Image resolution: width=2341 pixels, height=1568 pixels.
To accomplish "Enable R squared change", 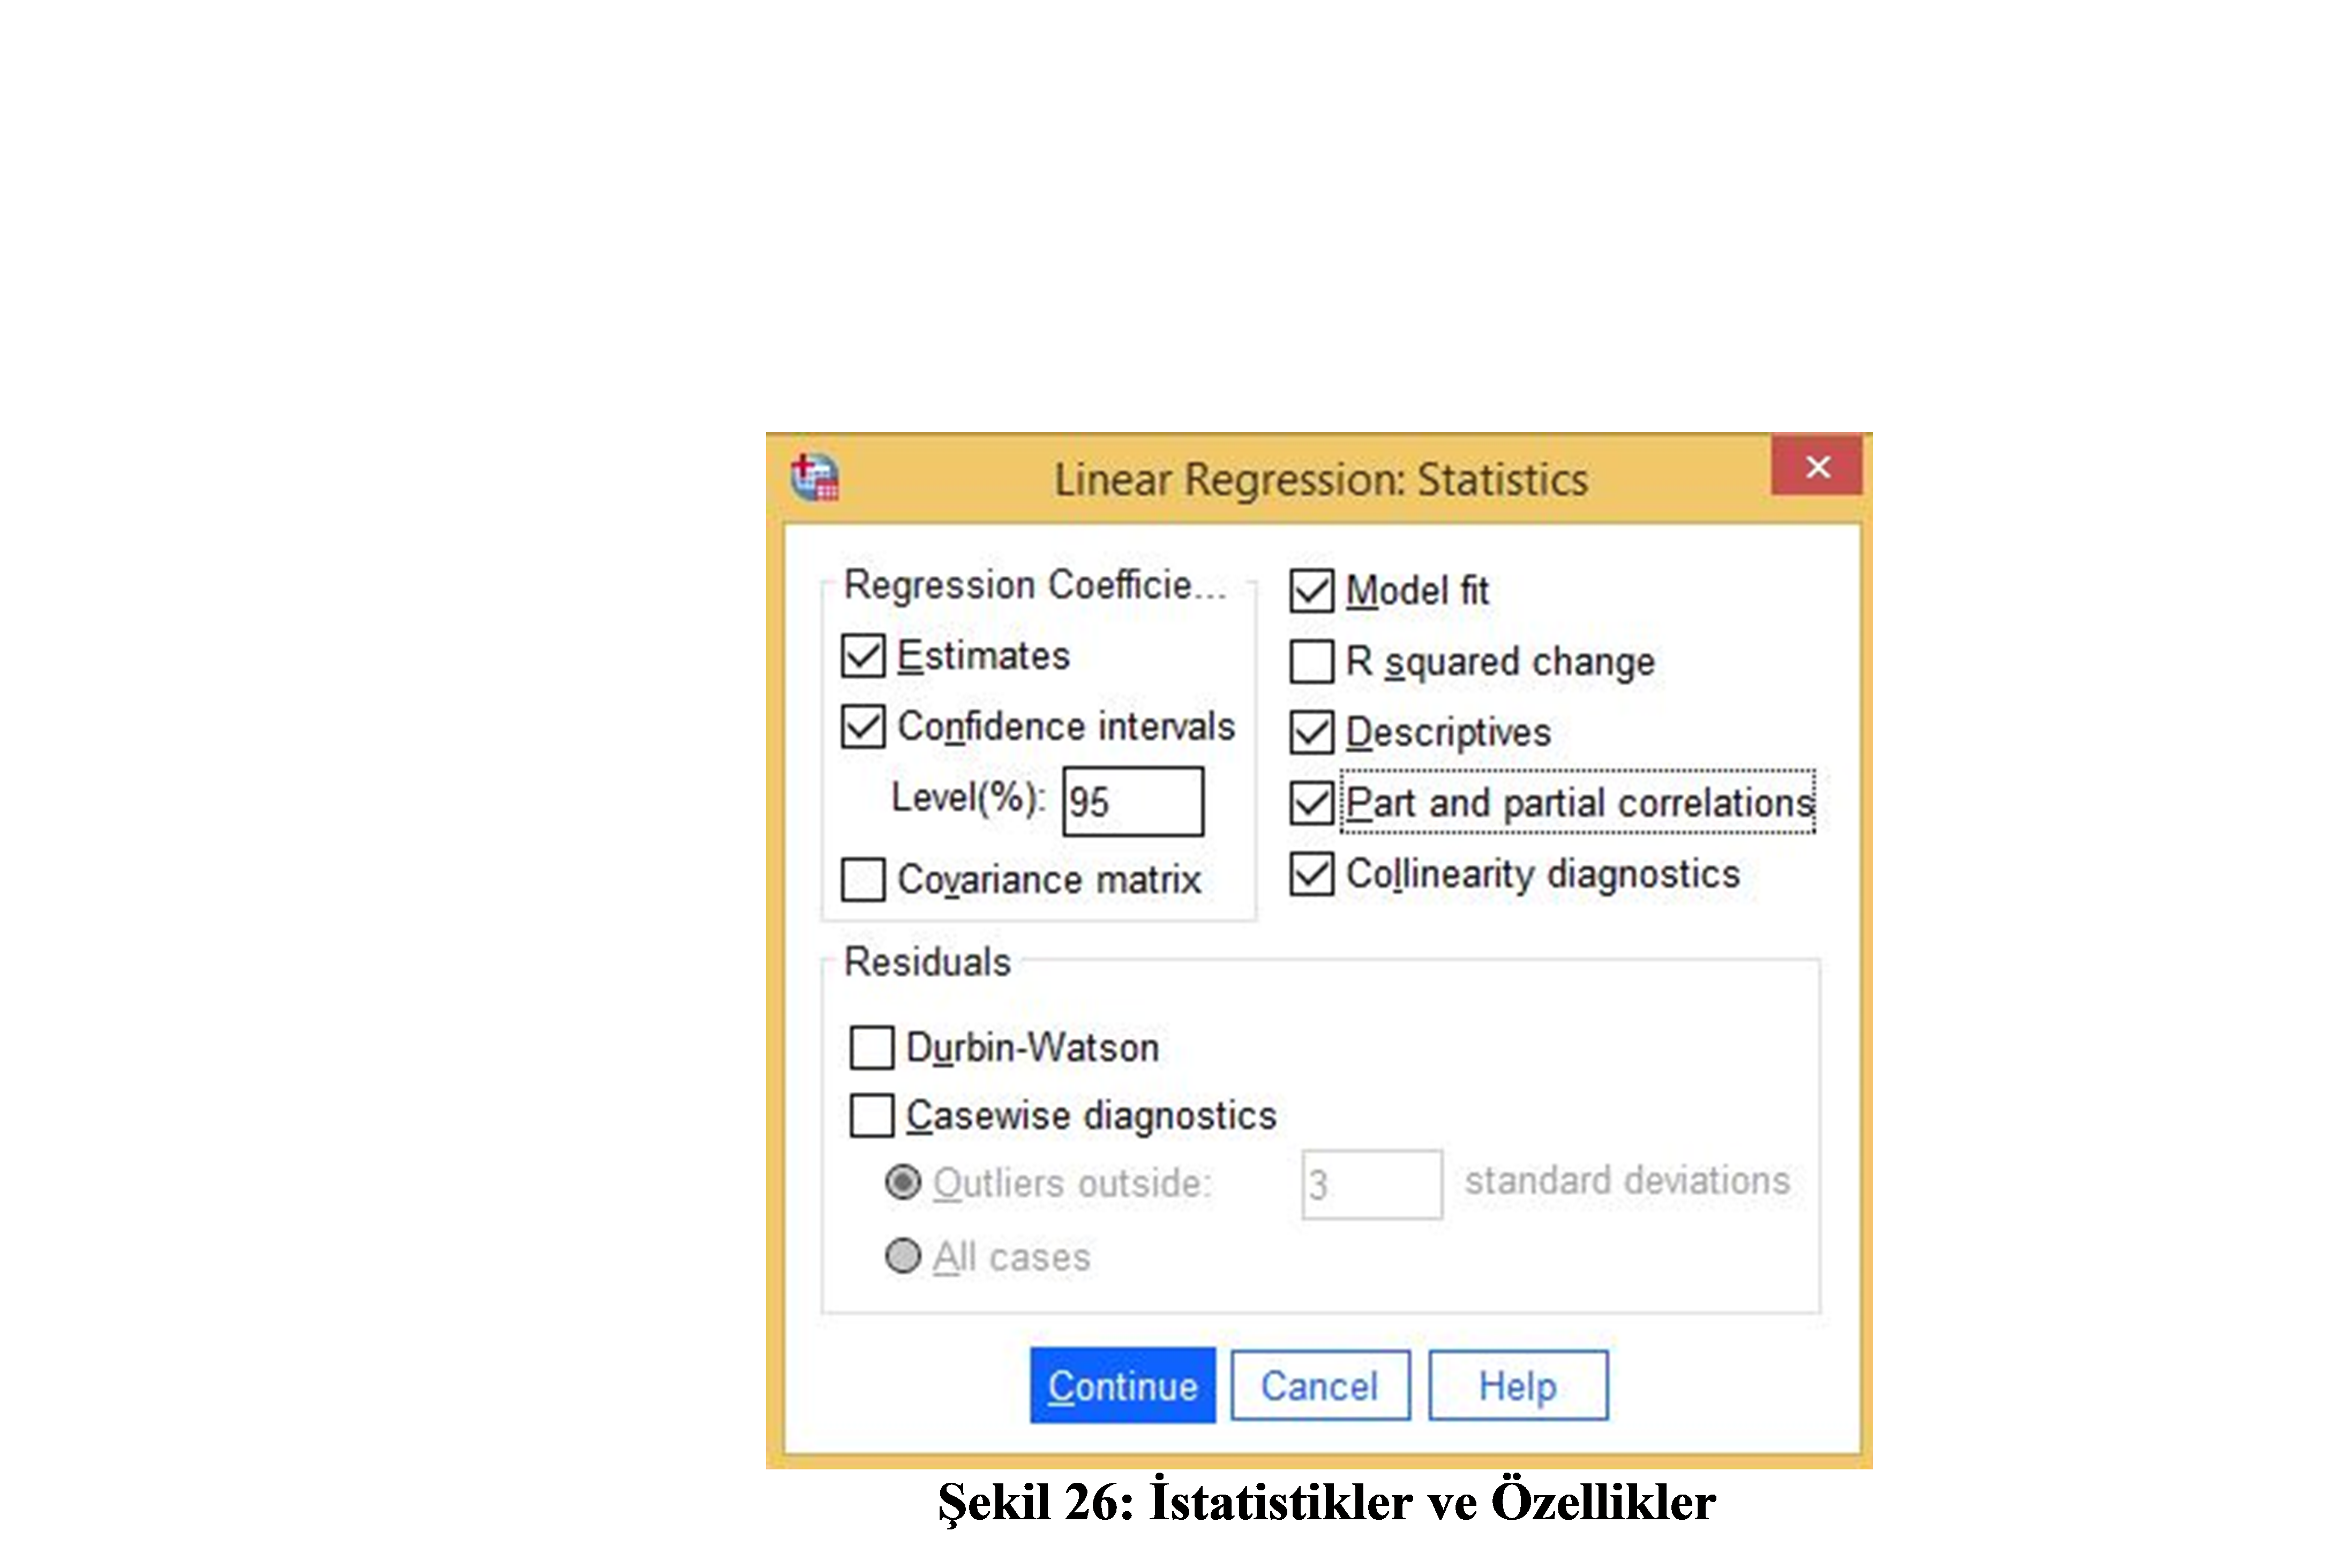I will [1311, 661].
